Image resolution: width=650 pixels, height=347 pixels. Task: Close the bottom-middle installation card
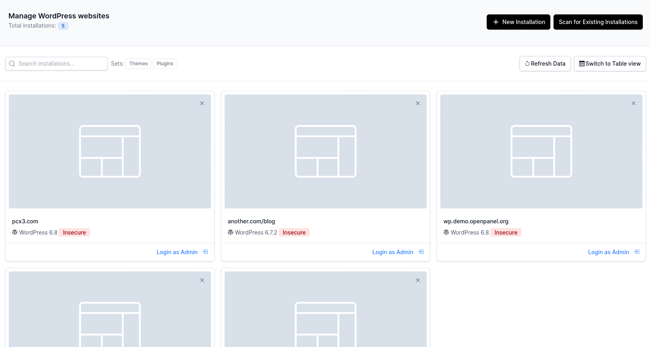[x=418, y=280]
